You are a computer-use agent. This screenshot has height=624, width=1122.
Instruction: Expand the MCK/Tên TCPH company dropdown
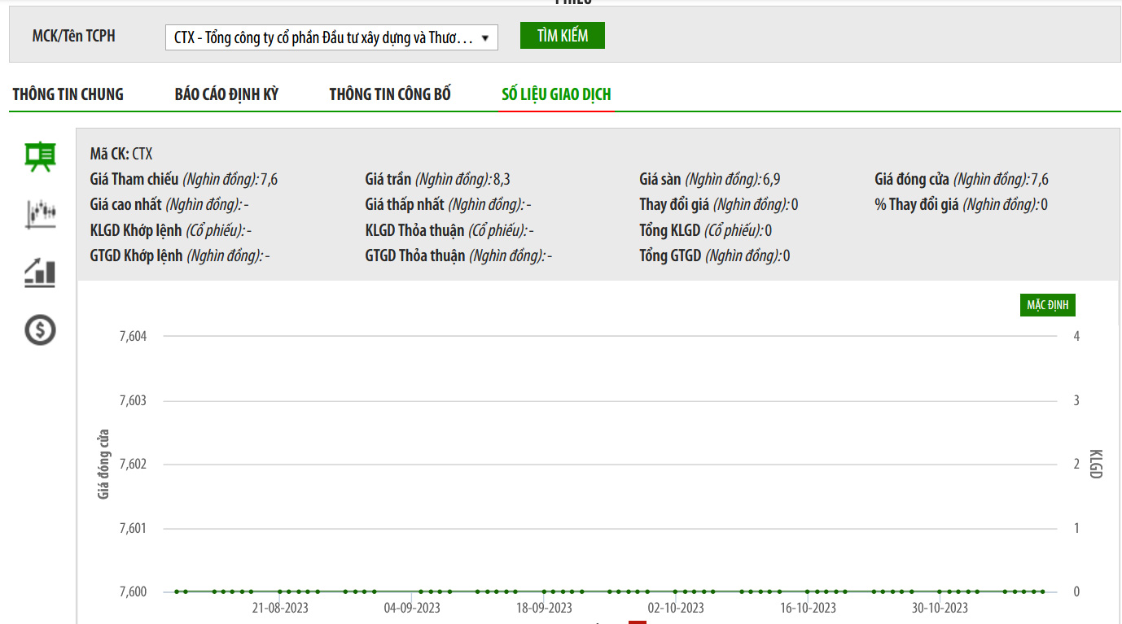331,37
